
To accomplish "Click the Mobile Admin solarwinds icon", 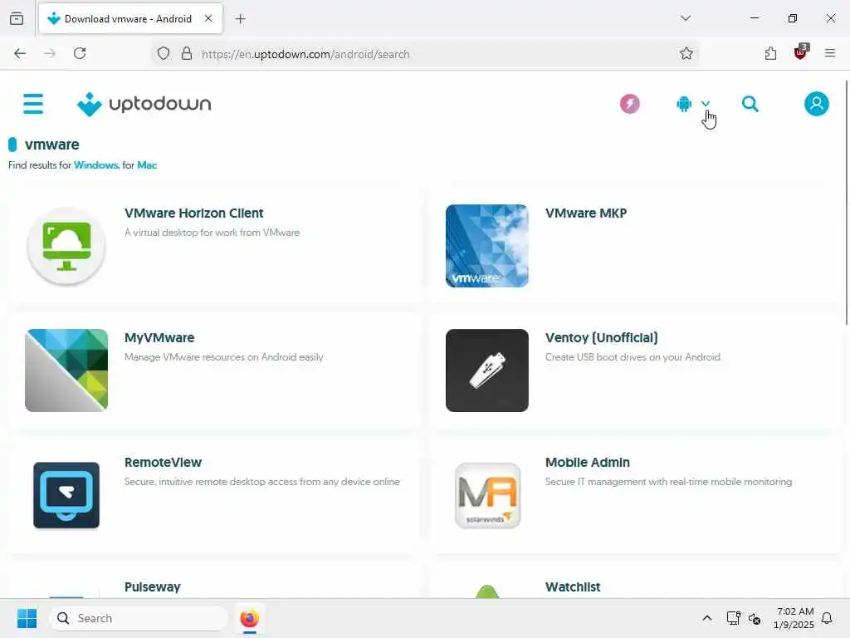I will click(487, 495).
